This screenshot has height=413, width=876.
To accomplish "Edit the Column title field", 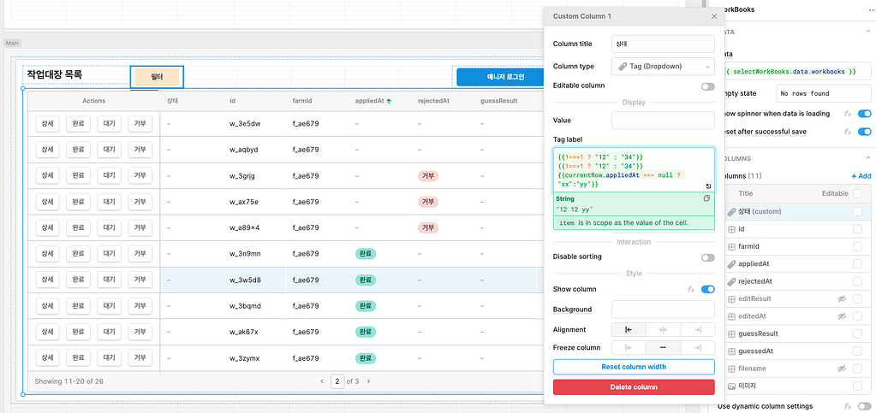I will [663, 44].
